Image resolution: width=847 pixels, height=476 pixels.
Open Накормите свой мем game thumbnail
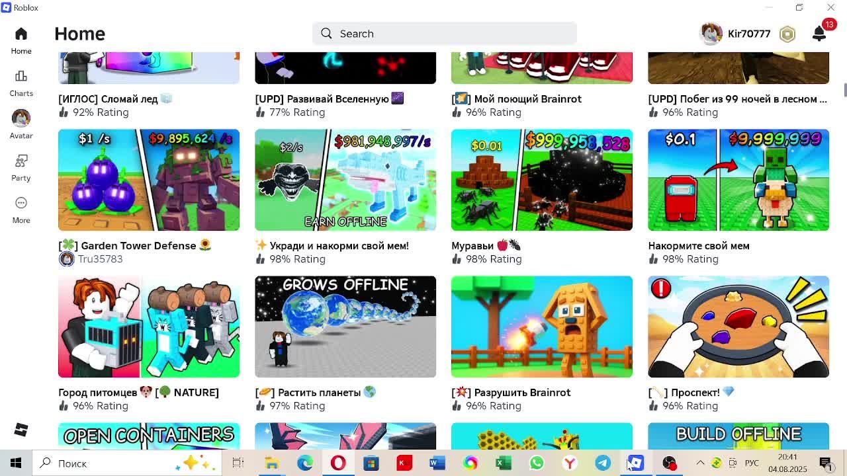pos(738,180)
